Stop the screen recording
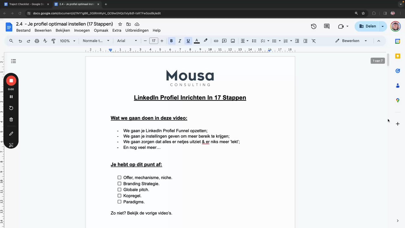Viewport: 405px width, 228px height. (x=11, y=81)
